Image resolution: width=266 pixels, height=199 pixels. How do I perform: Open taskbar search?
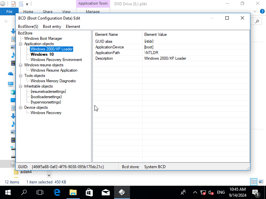click(24, 192)
